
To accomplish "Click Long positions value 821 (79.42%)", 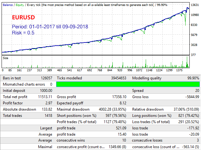I will coord(189,116).
